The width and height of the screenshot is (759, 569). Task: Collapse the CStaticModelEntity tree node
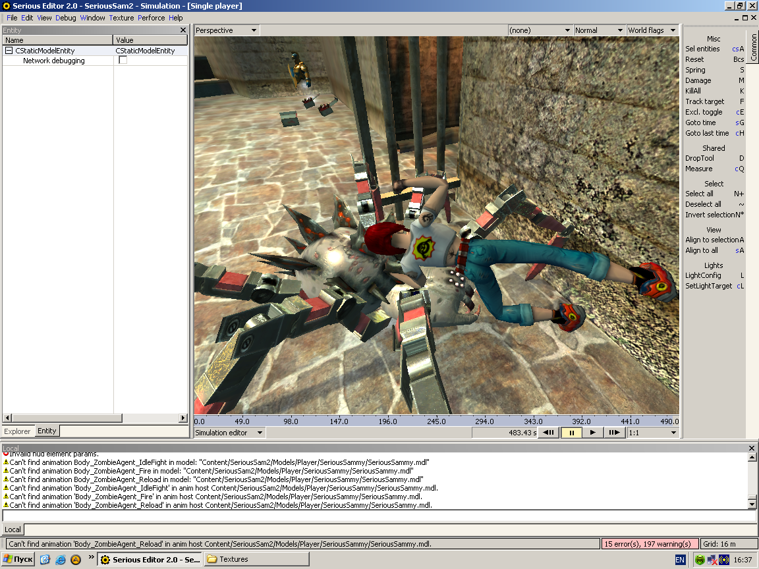[9, 50]
